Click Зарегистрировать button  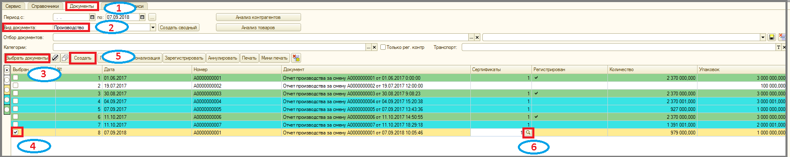[184, 58]
